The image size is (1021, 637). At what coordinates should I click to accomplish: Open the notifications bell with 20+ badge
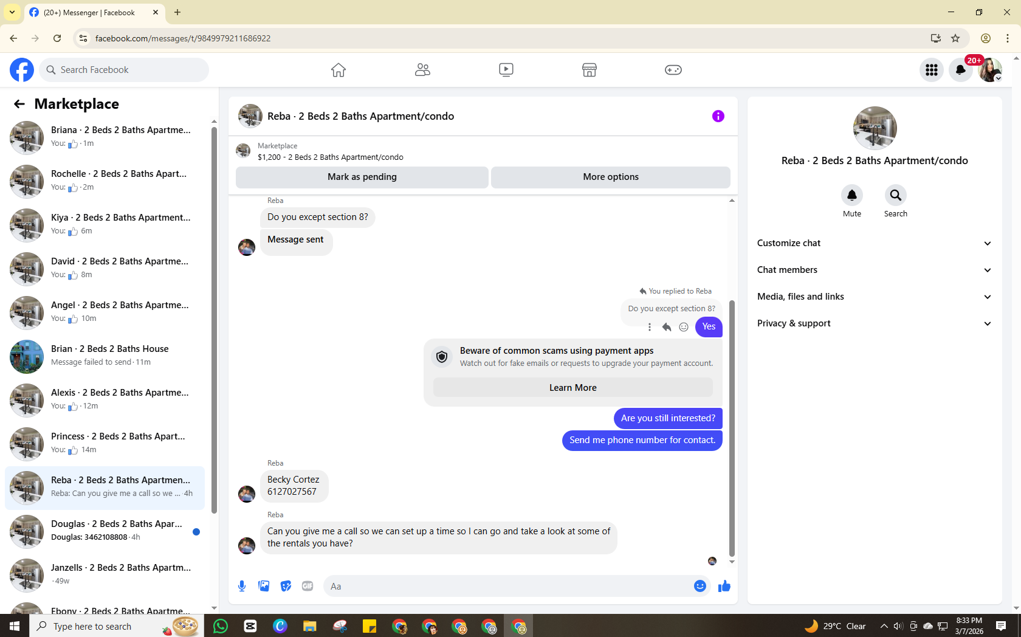(x=961, y=70)
